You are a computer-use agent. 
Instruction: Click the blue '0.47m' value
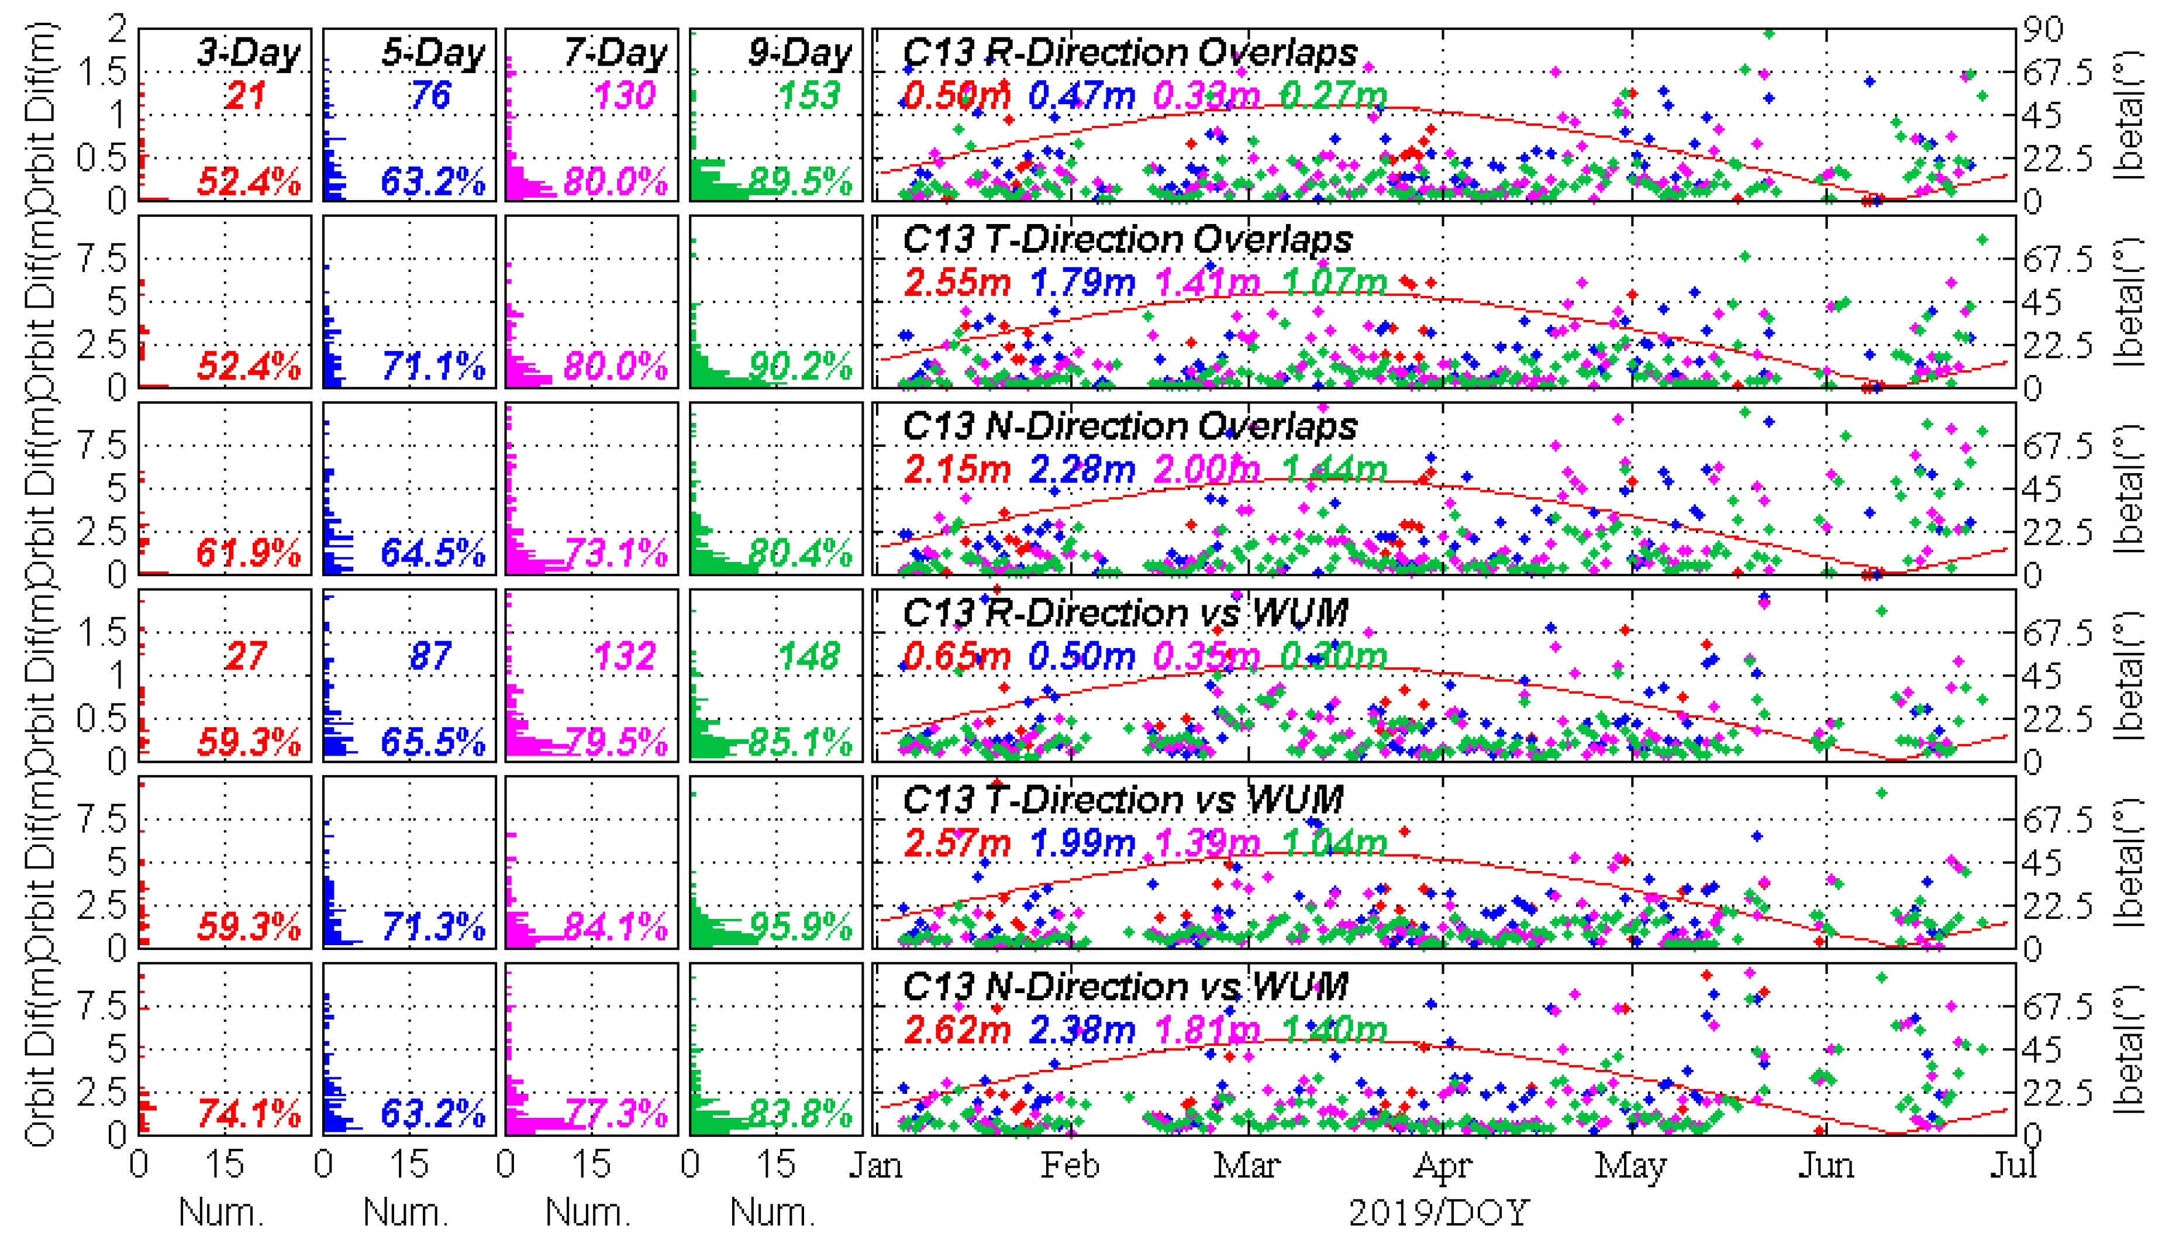pyautogui.click(x=1081, y=95)
